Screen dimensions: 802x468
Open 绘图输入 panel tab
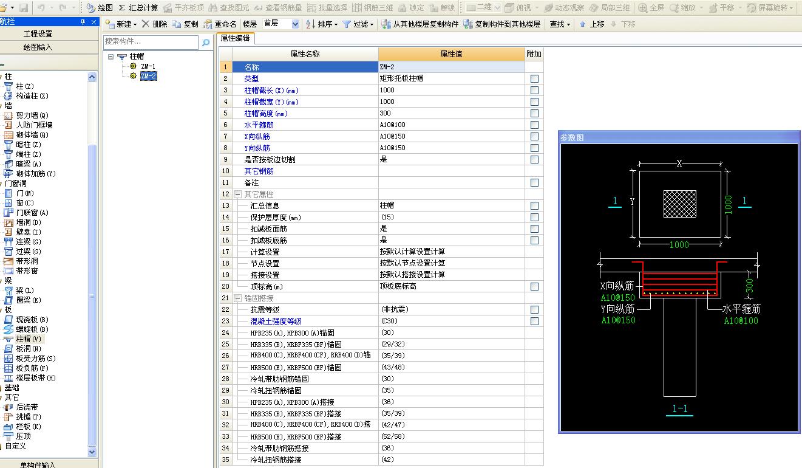(38, 47)
